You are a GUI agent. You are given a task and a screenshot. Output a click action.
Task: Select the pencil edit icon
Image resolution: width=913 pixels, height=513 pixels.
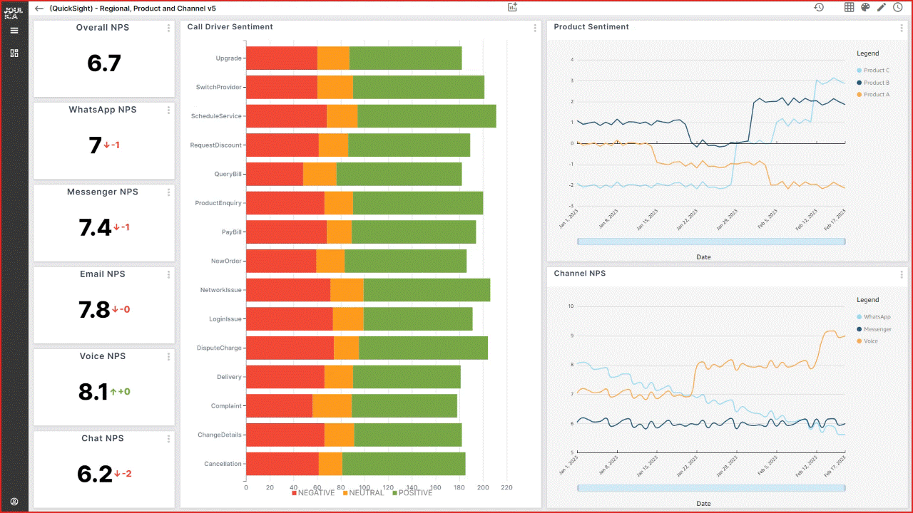(882, 7)
